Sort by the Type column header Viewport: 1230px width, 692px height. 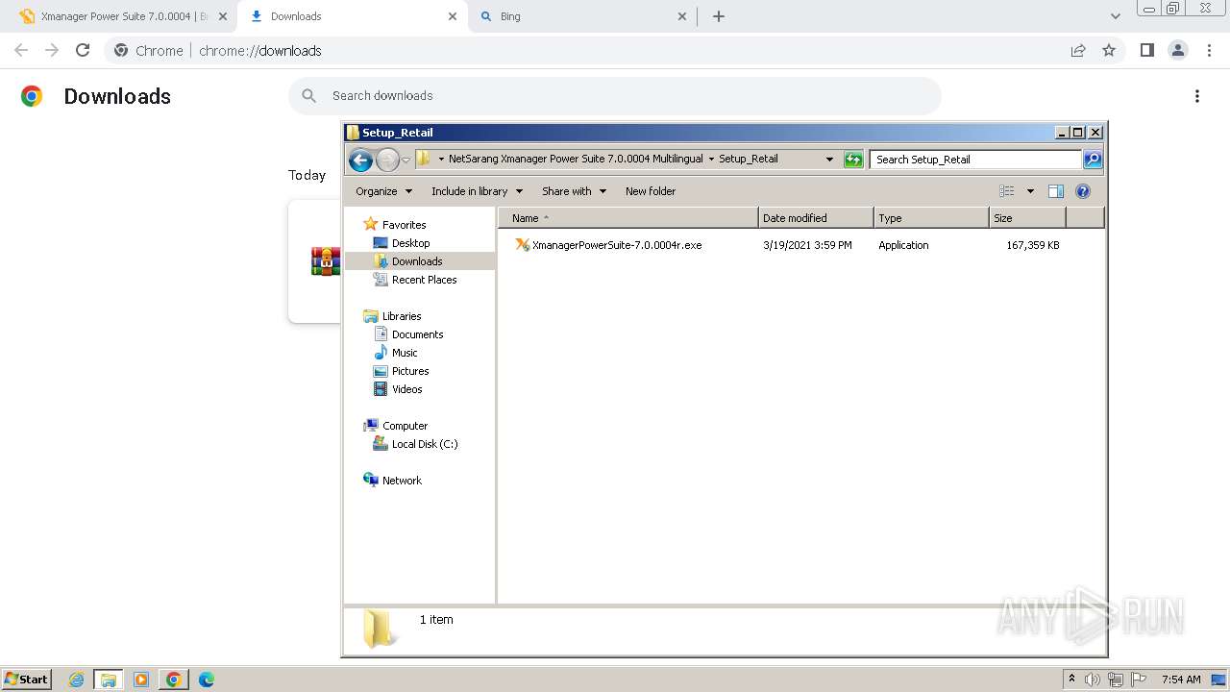point(931,218)
